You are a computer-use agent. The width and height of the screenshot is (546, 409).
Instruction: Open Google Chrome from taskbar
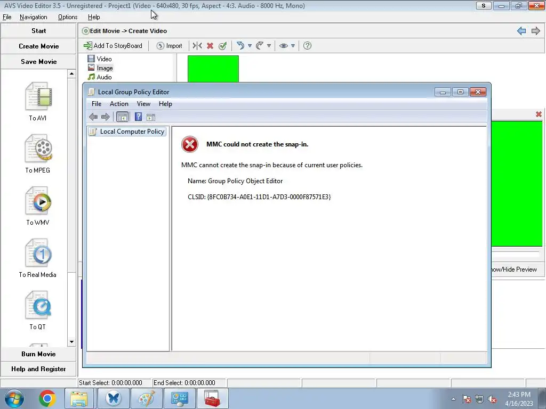(x=47, y=398)
